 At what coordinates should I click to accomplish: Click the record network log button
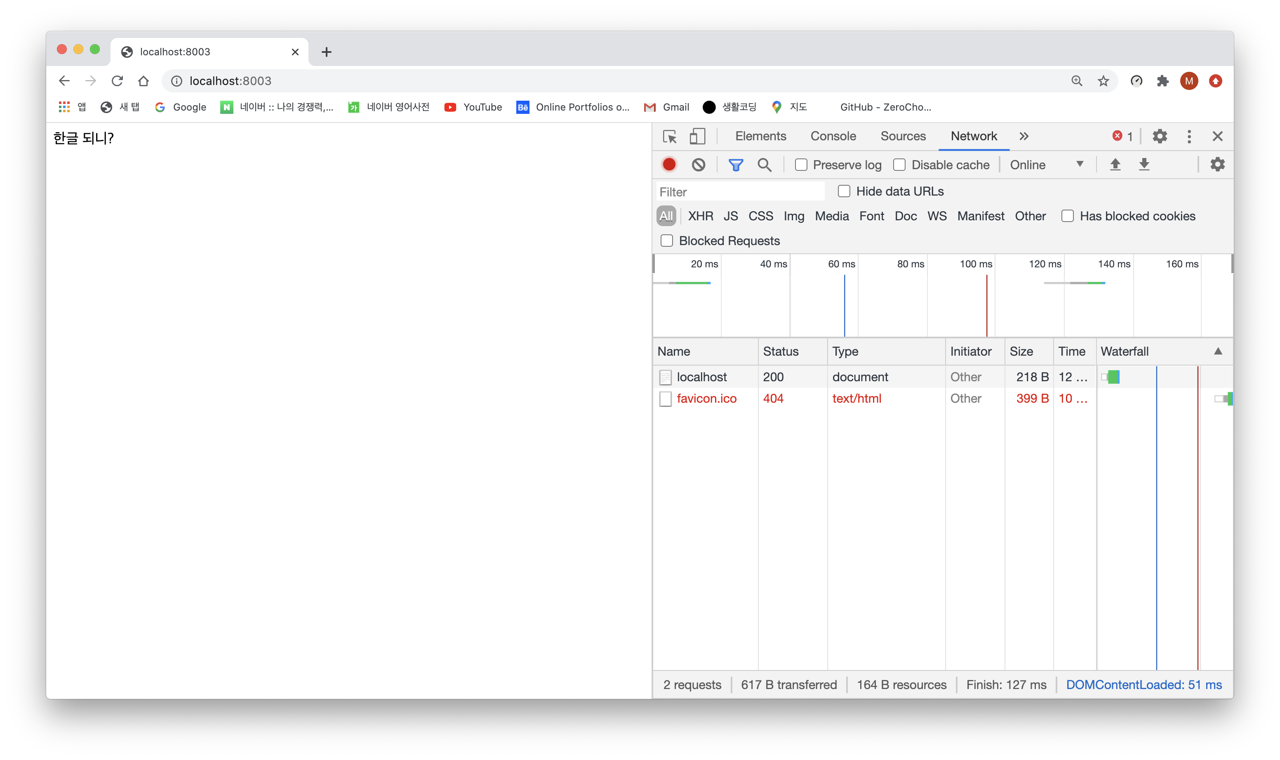click(669, 164)
